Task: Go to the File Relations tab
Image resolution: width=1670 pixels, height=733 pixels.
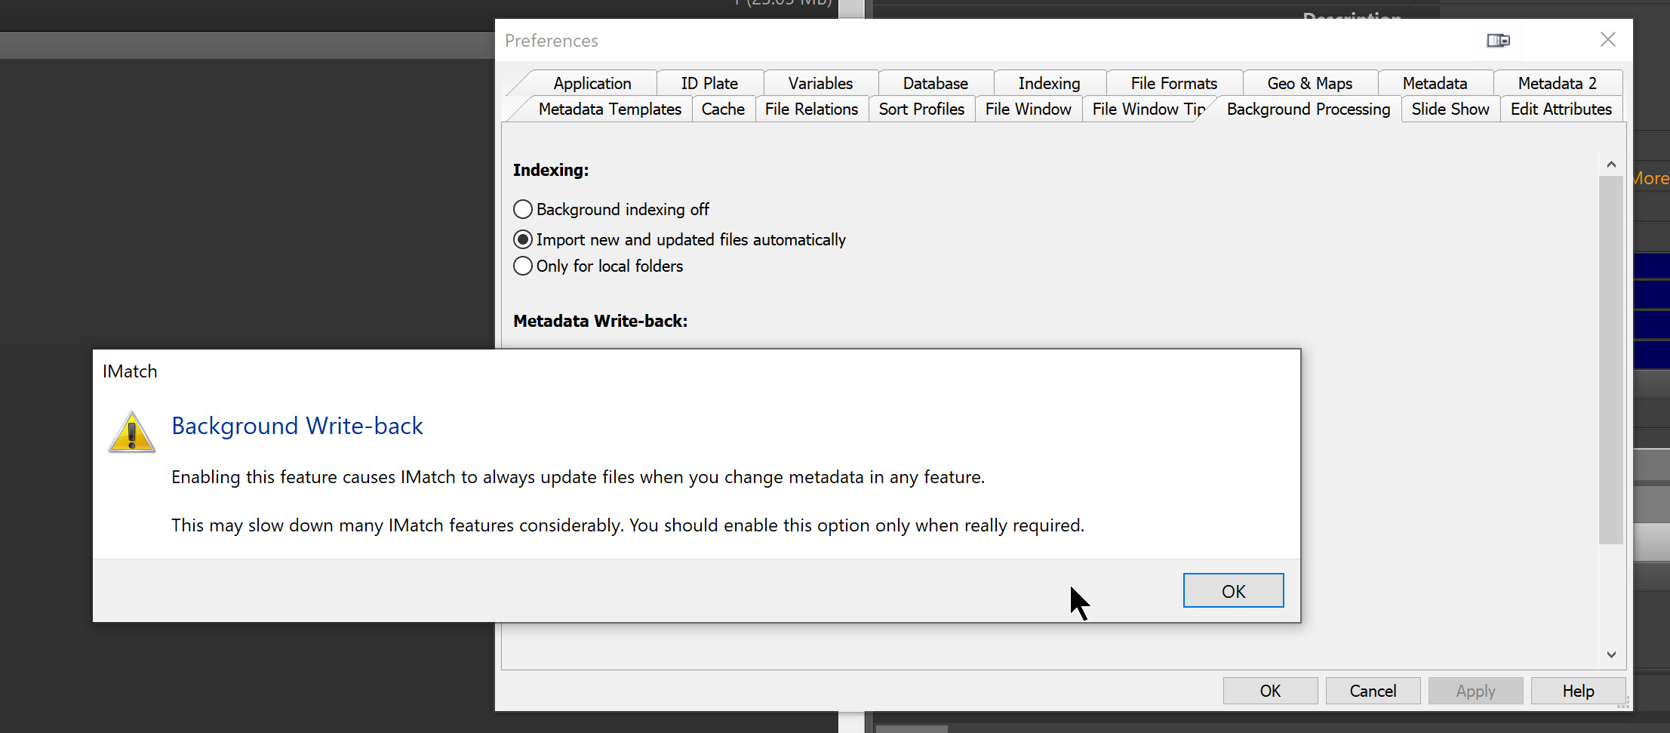Action: click(x=811, y=109)
